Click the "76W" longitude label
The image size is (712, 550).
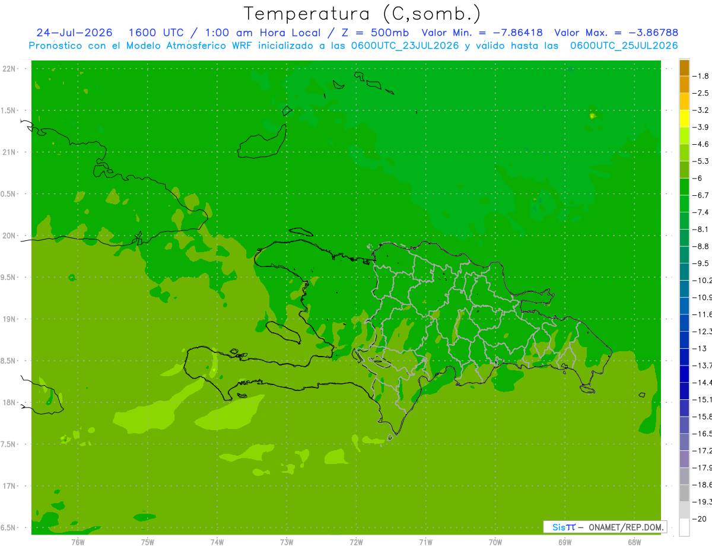(x=78, y=542)
